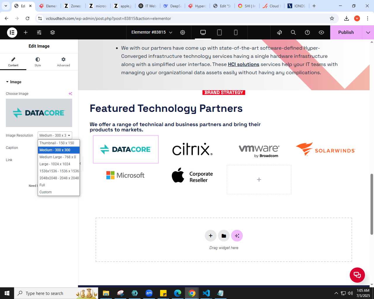
Task: Click the Publish button
Action: [x=346, y=32]
